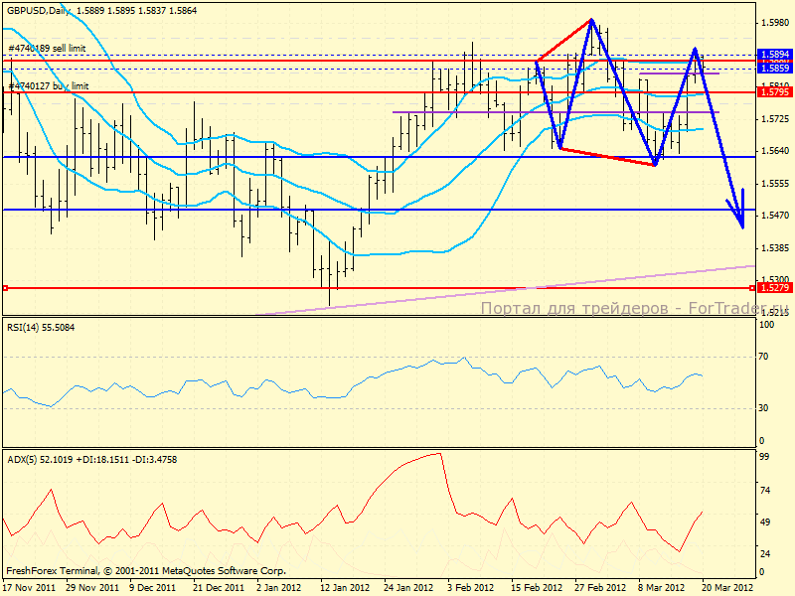Screen dimensions: 795x596
Task: Click the 1.5795 red price tag
Action: coord(773,91)
